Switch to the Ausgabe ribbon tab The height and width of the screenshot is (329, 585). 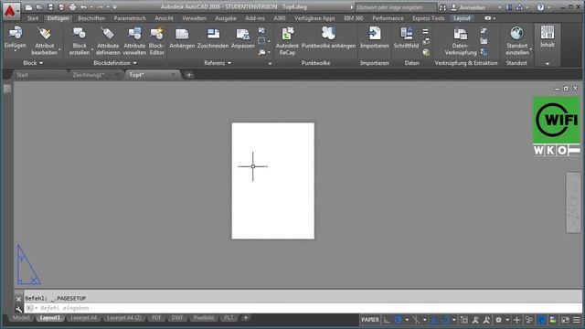pyautogui.click(x=226, y=18)
